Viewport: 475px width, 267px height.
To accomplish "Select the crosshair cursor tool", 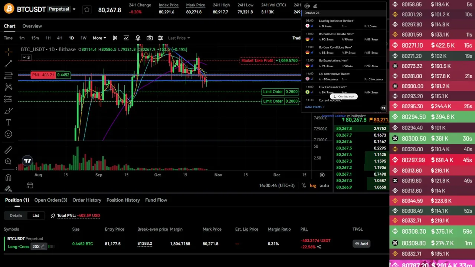I will click(x=9, y=52).
